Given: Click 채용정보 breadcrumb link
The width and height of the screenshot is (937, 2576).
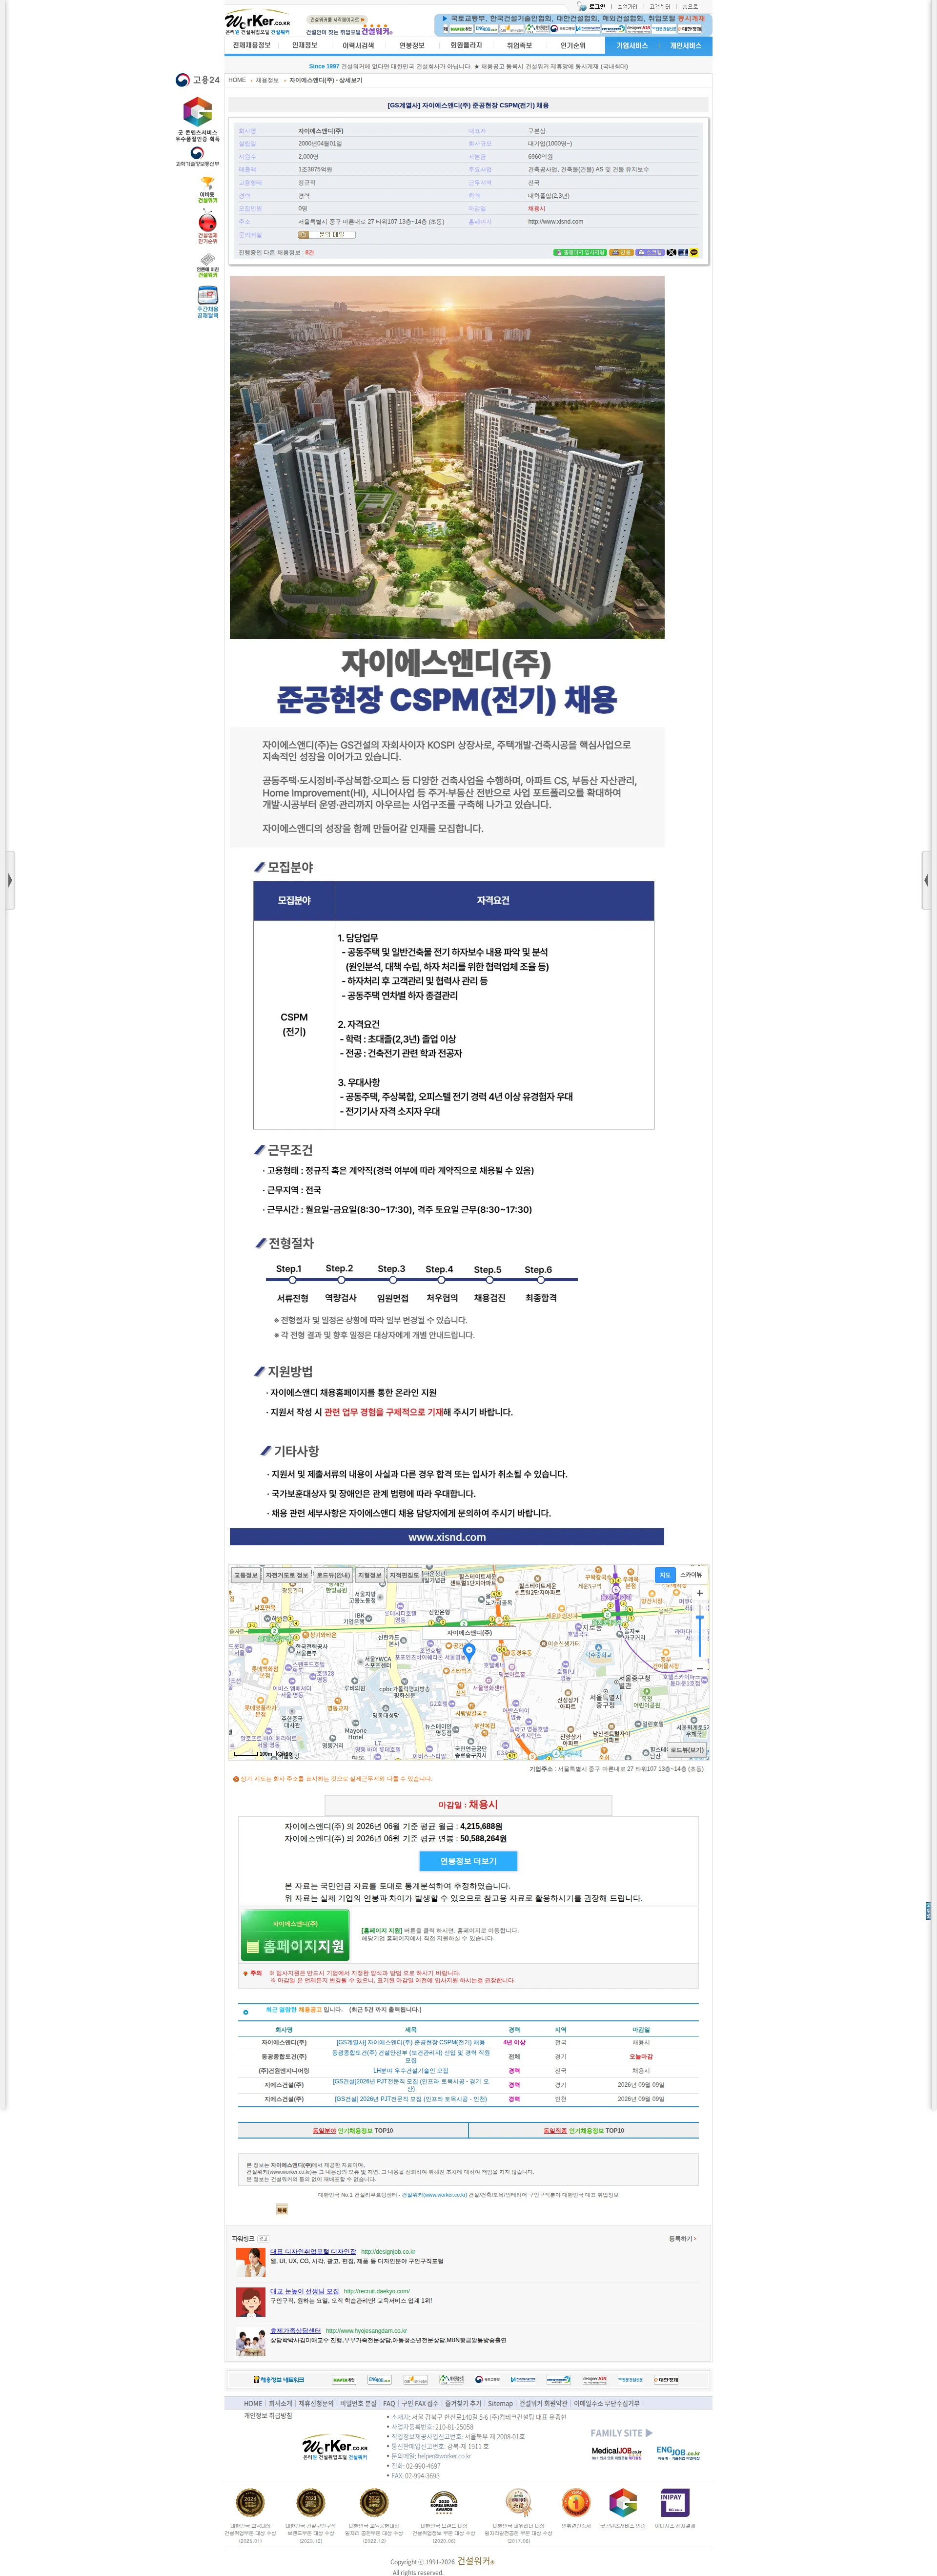Looking at the screenshot, I should [x=267, y=80].
